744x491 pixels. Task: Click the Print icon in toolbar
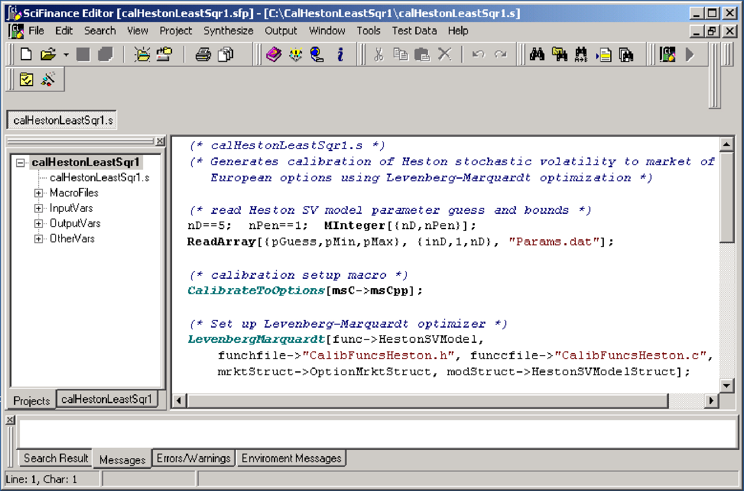203,54
